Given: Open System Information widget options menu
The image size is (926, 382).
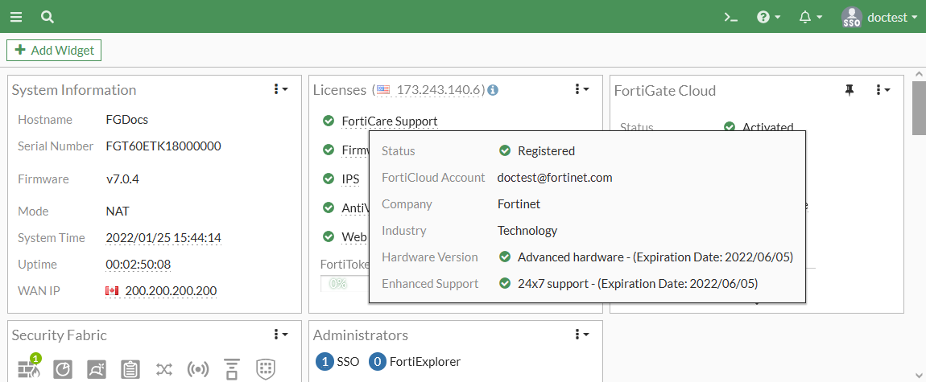Looking at the screenshot, I should (x=280, y=89).
